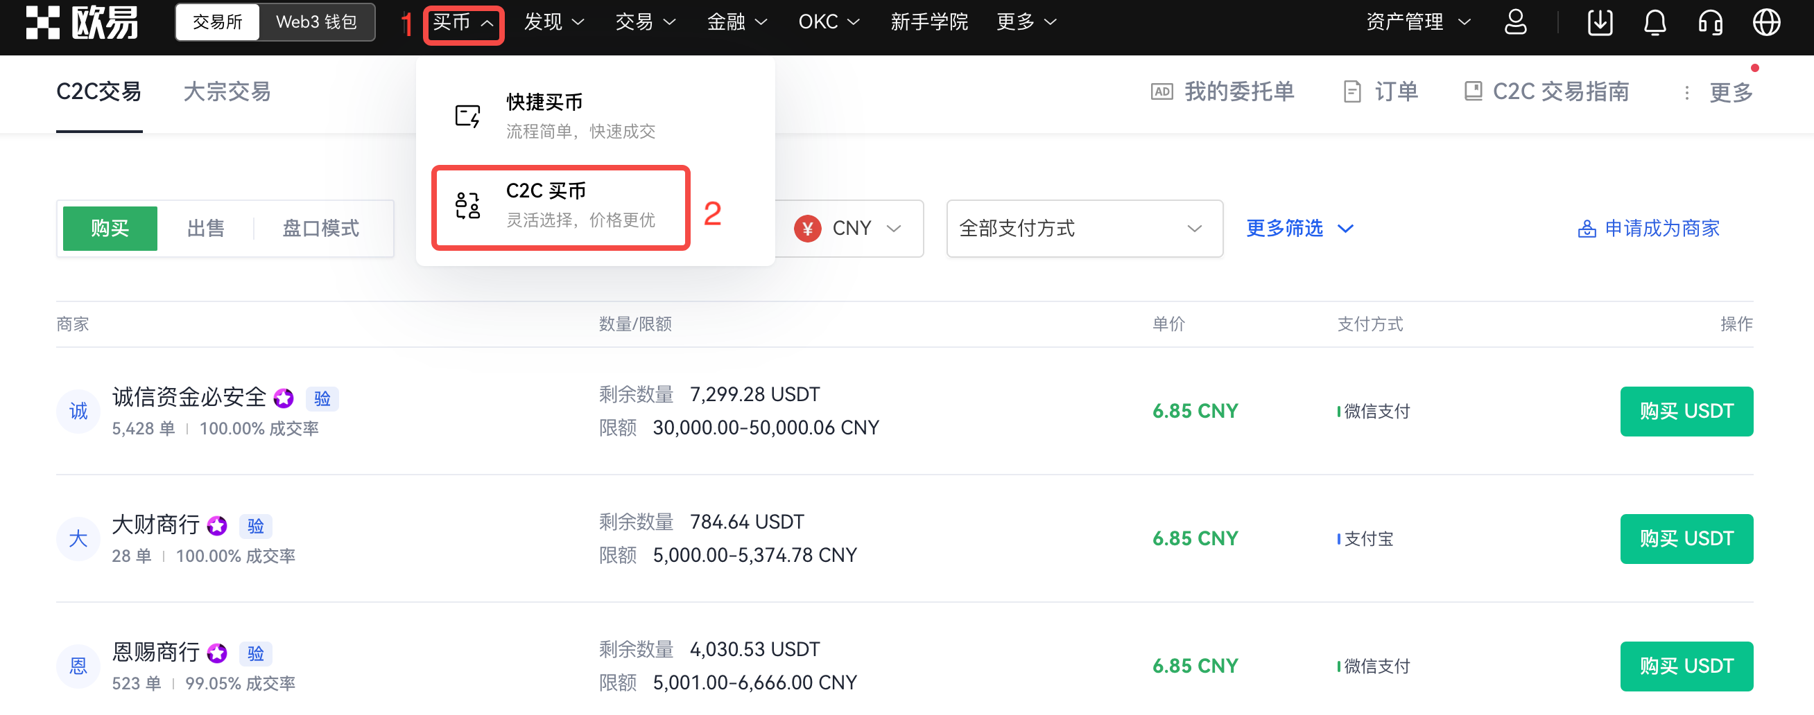Open notifications via bell icon
1814x715 pixels.
(1655, 21)
